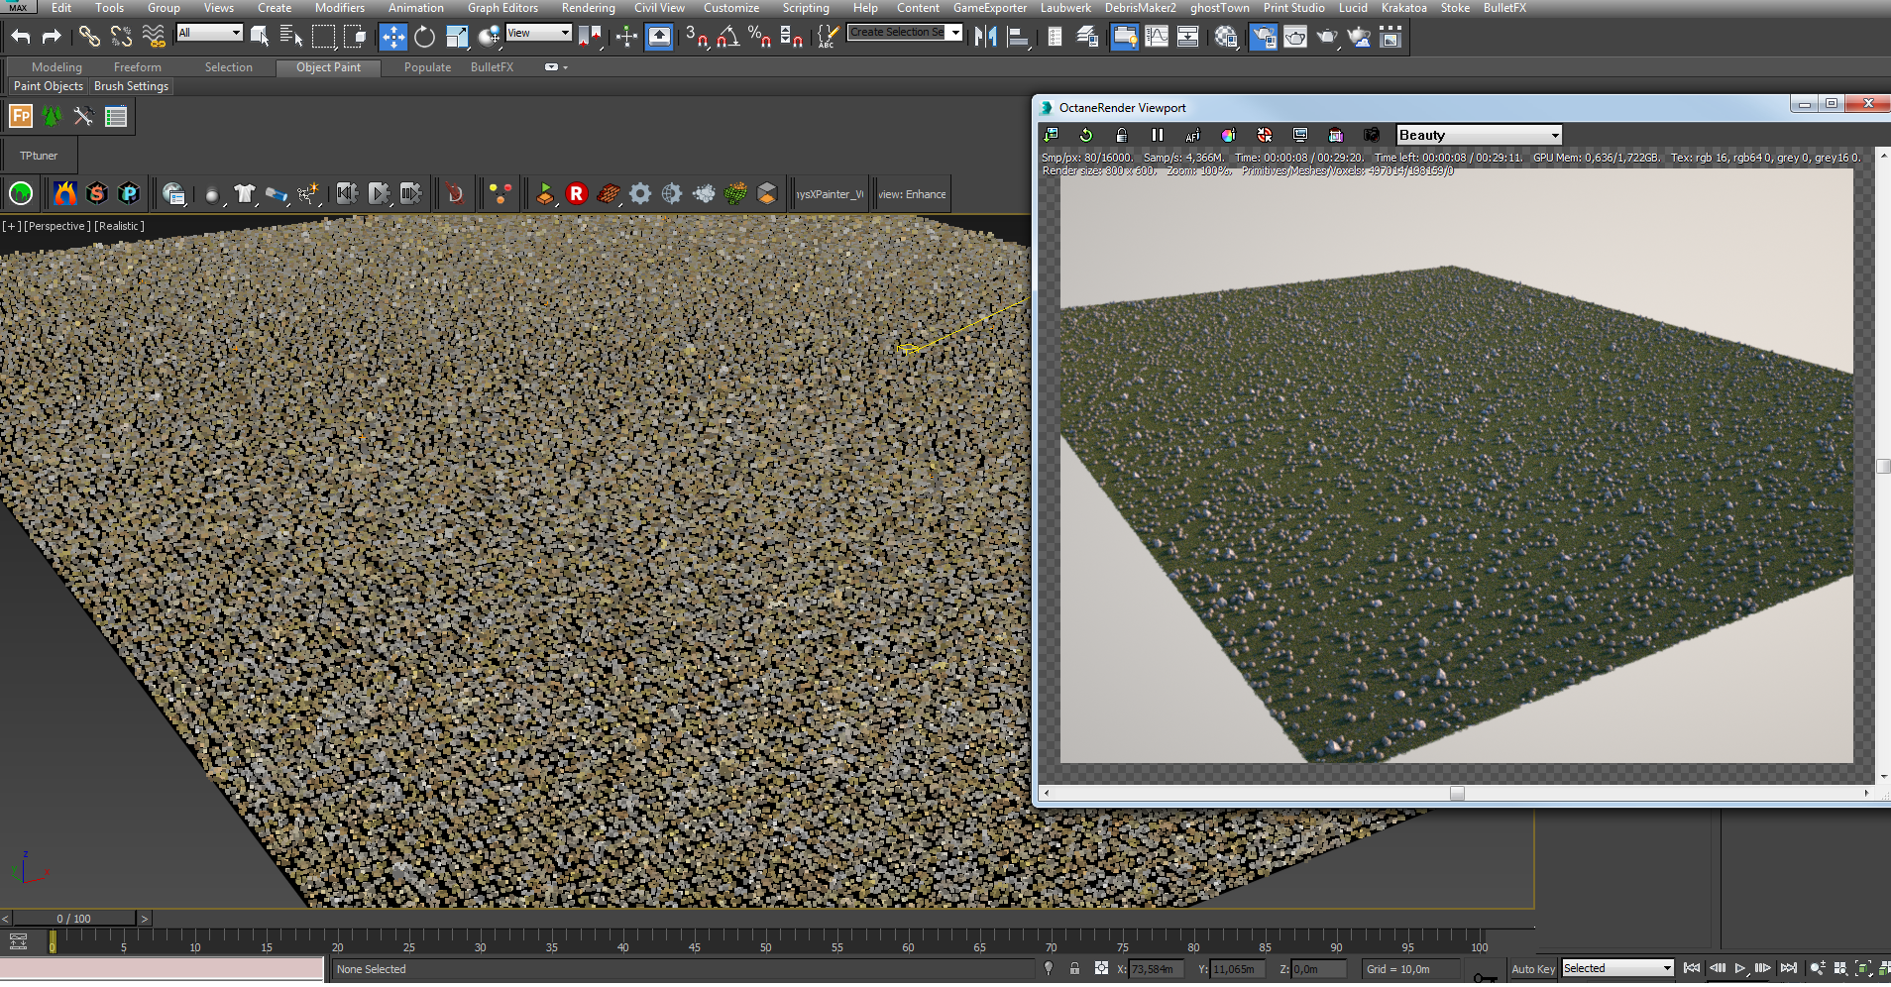This screenshot has width=1891, height=987.
Task: Click the green trees icon
Action: click(53, 117)
